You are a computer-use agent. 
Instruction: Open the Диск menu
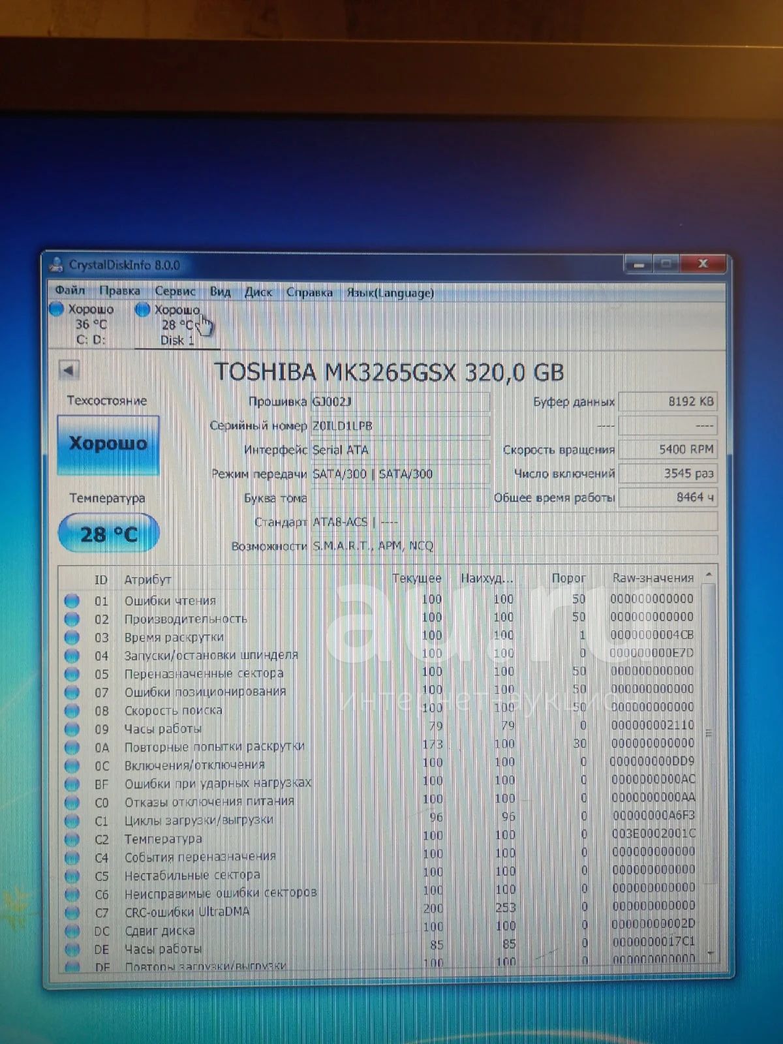click(258, 292)
